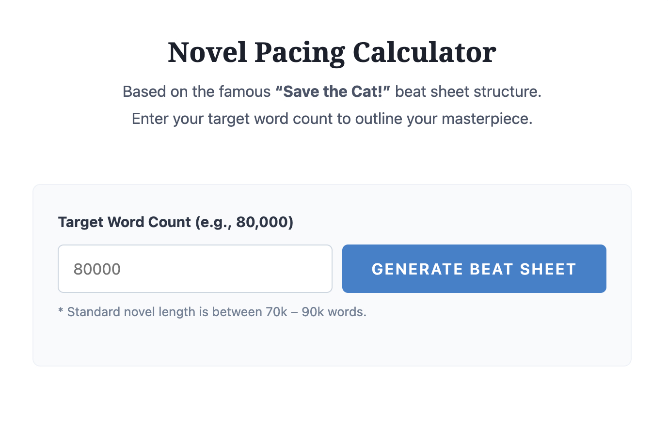The height and width of the screenshot is (428, 668).
Task: Click the standard novel length footnote
Action: click(212, 312)
